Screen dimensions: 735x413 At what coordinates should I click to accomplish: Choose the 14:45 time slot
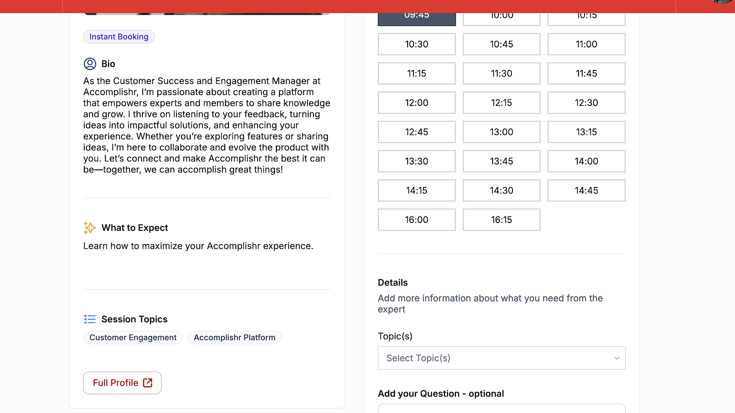(586, 190)
